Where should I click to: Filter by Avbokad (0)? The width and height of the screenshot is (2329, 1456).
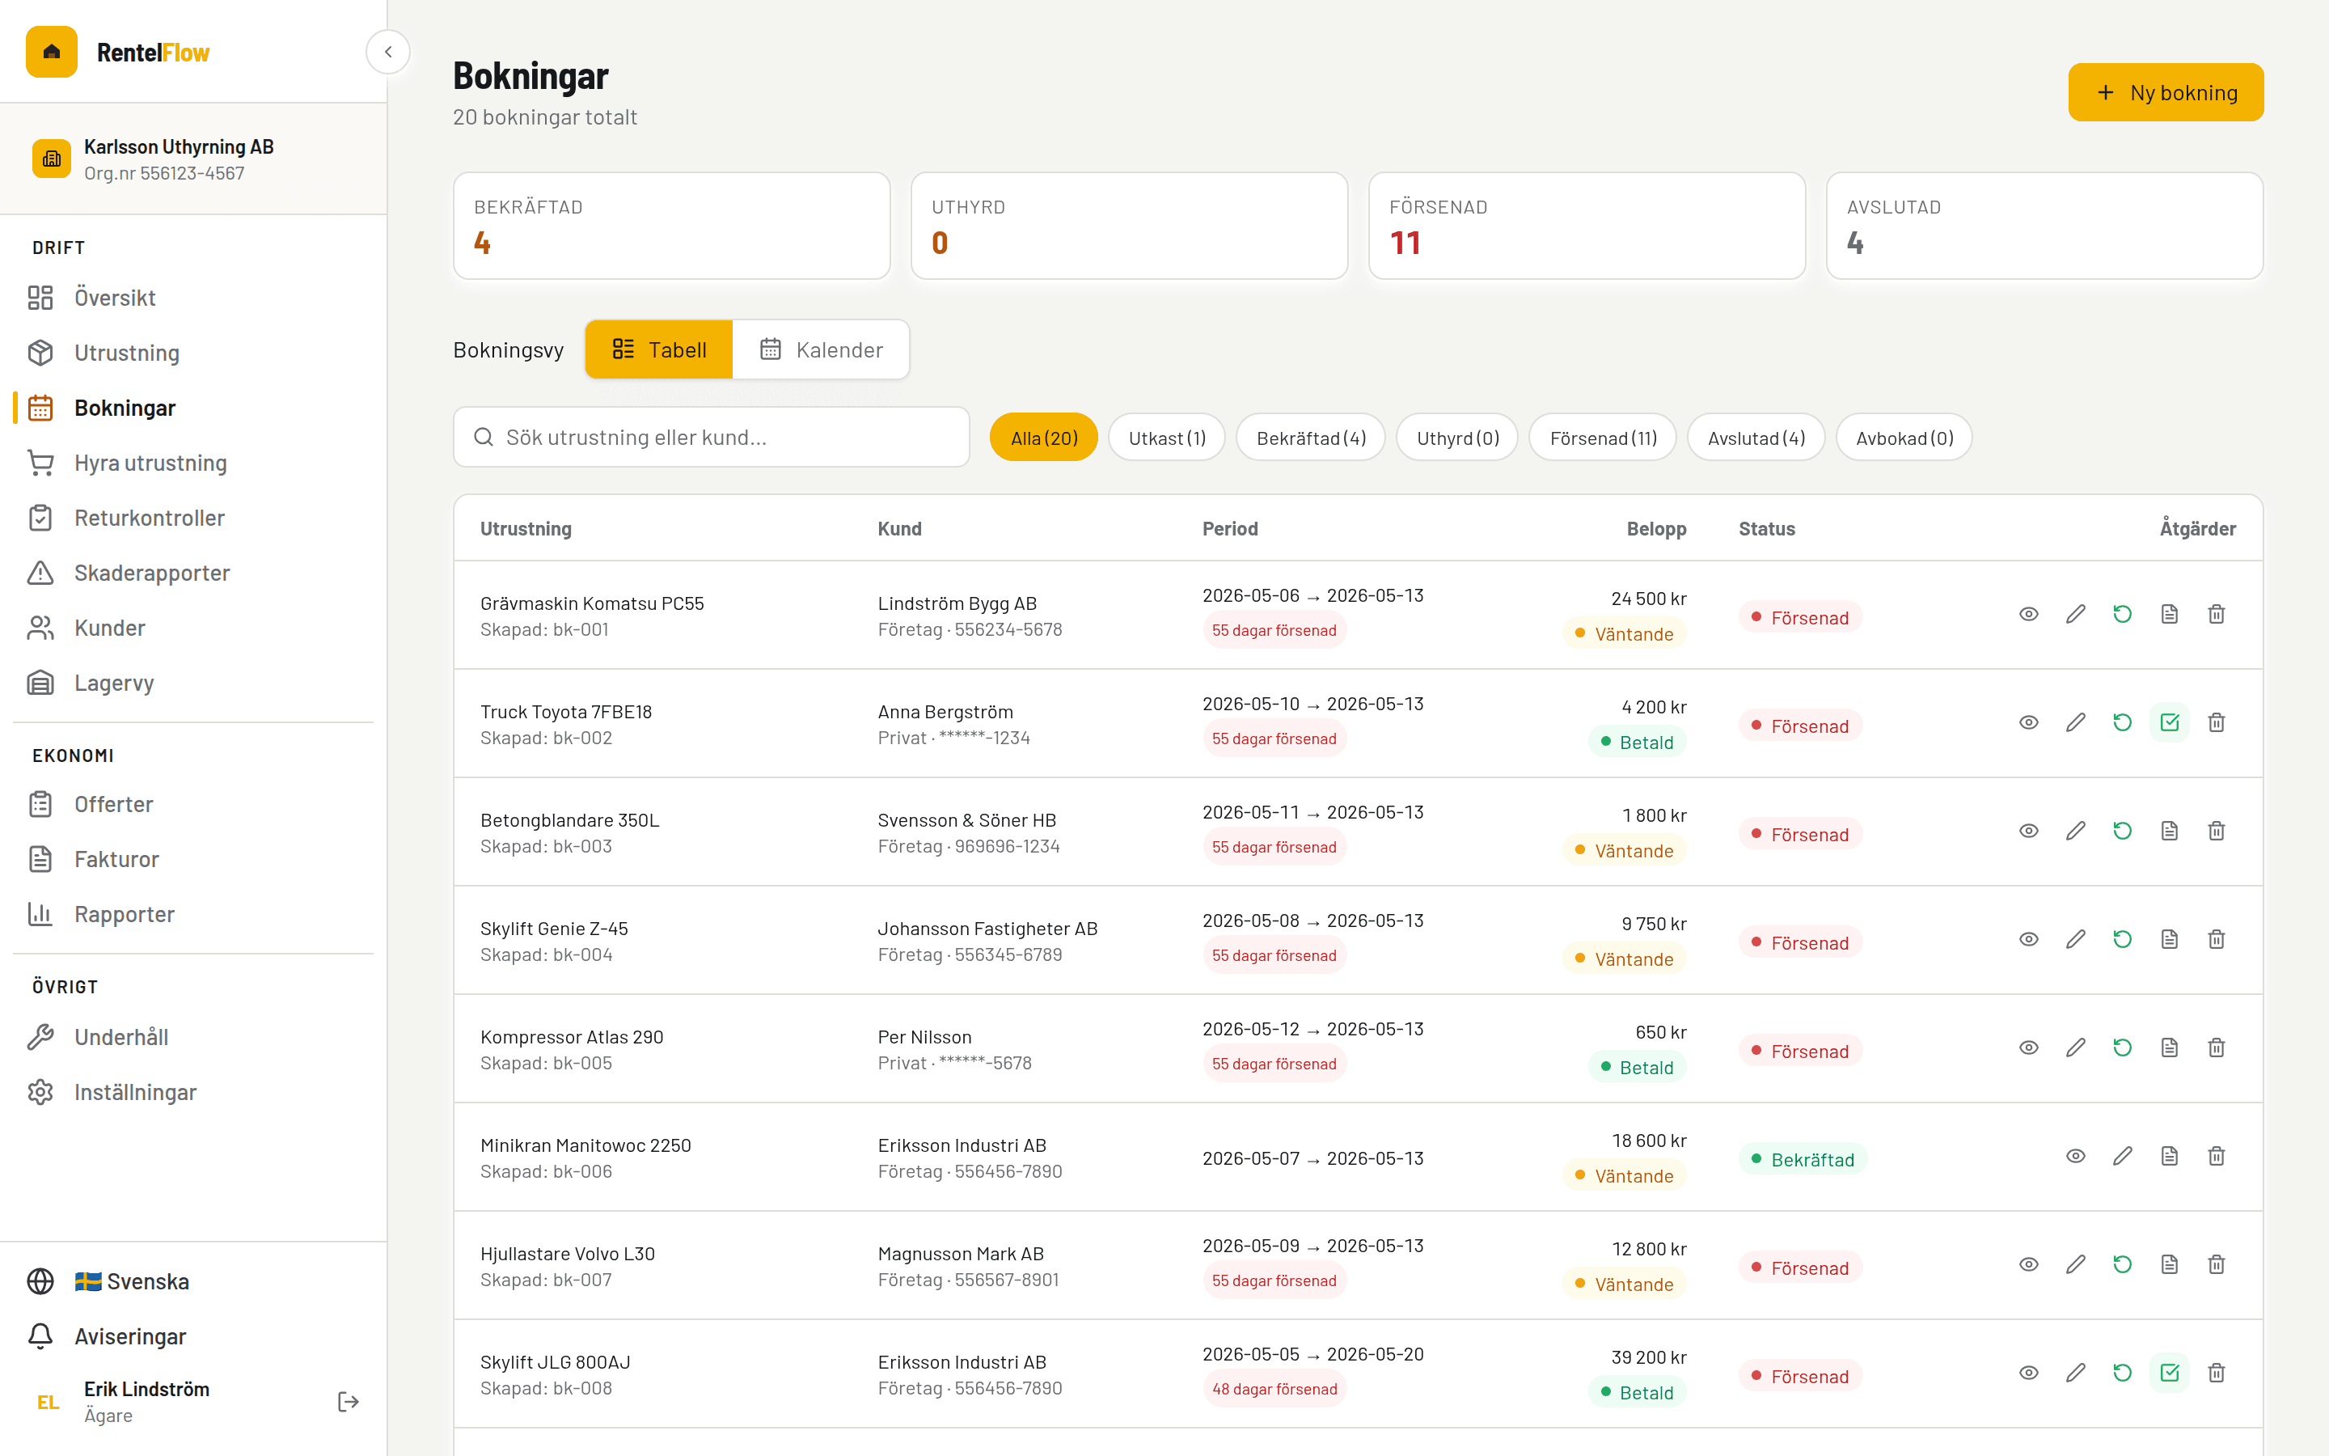point(1904,438)
